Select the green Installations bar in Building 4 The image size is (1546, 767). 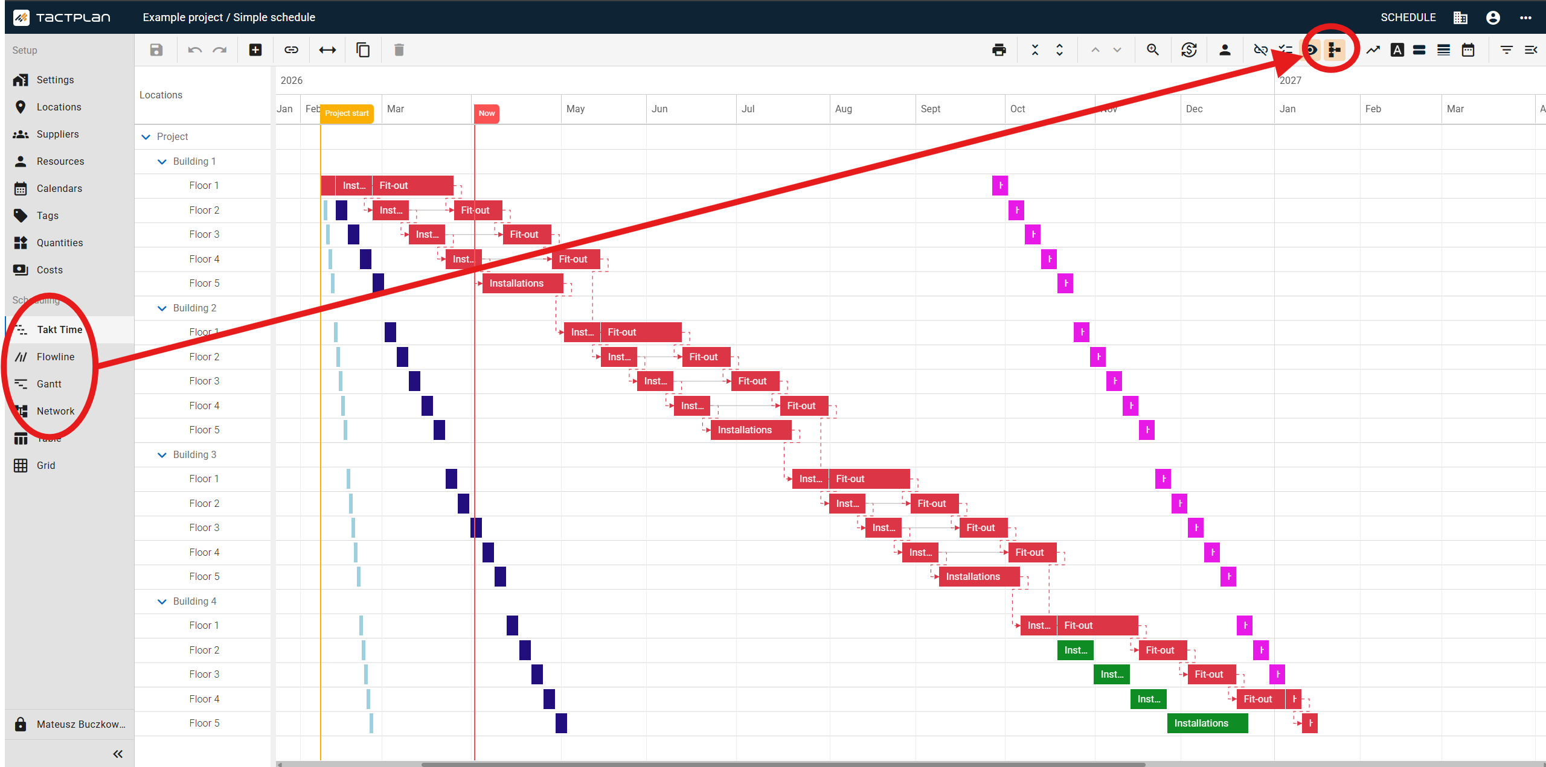1208,723
